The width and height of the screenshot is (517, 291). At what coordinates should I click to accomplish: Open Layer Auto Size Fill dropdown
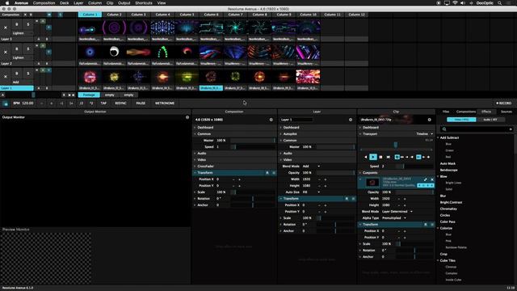click(311, 192)
